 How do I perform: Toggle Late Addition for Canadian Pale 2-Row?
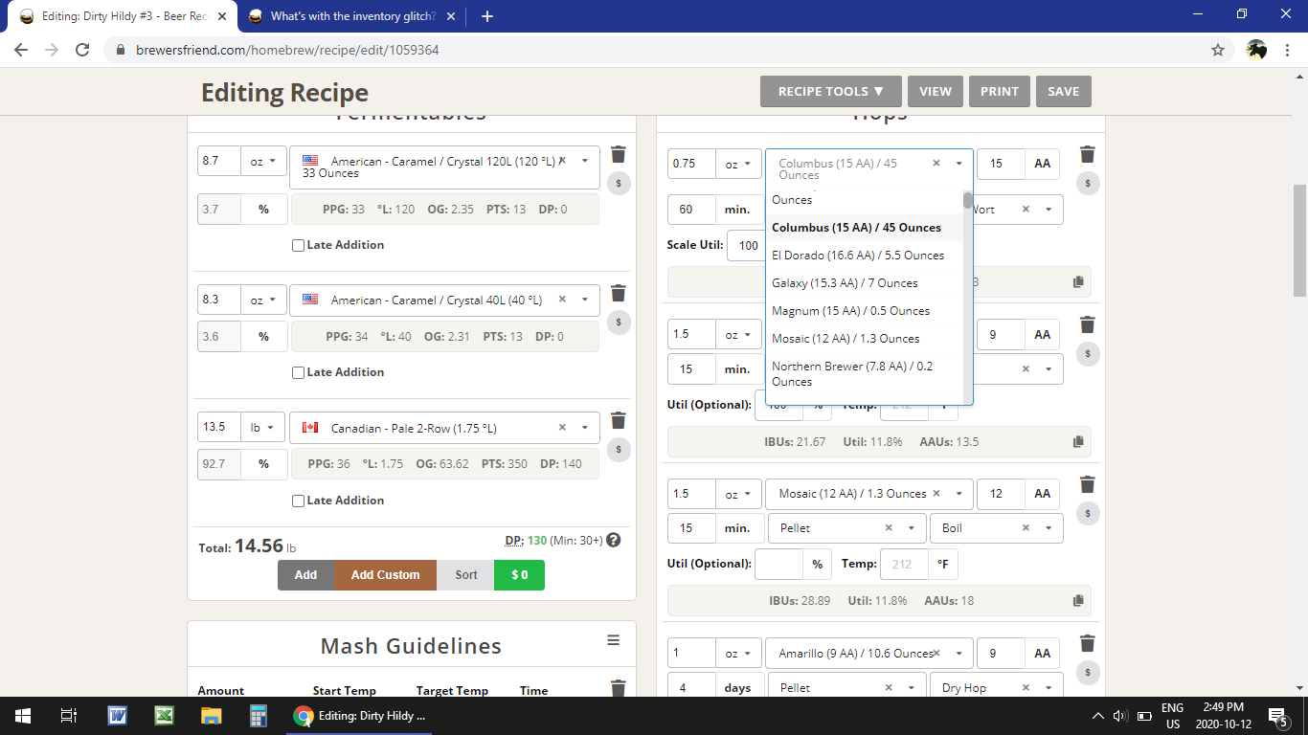[x=299, y=501]
